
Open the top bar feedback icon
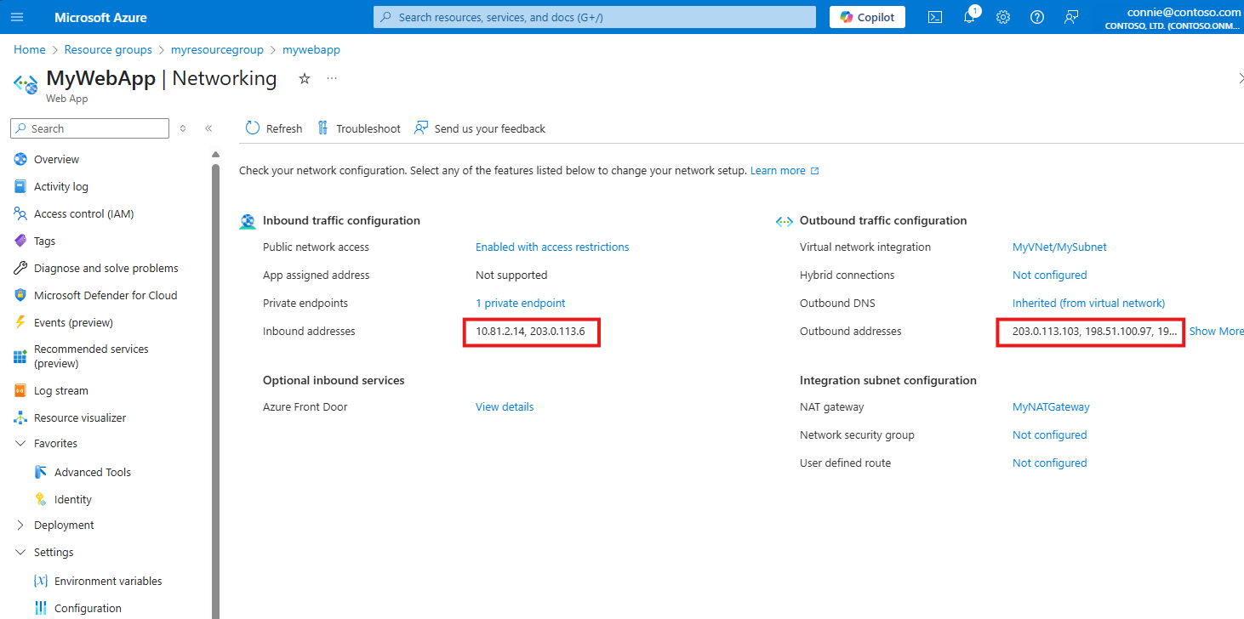(1071, 17)
